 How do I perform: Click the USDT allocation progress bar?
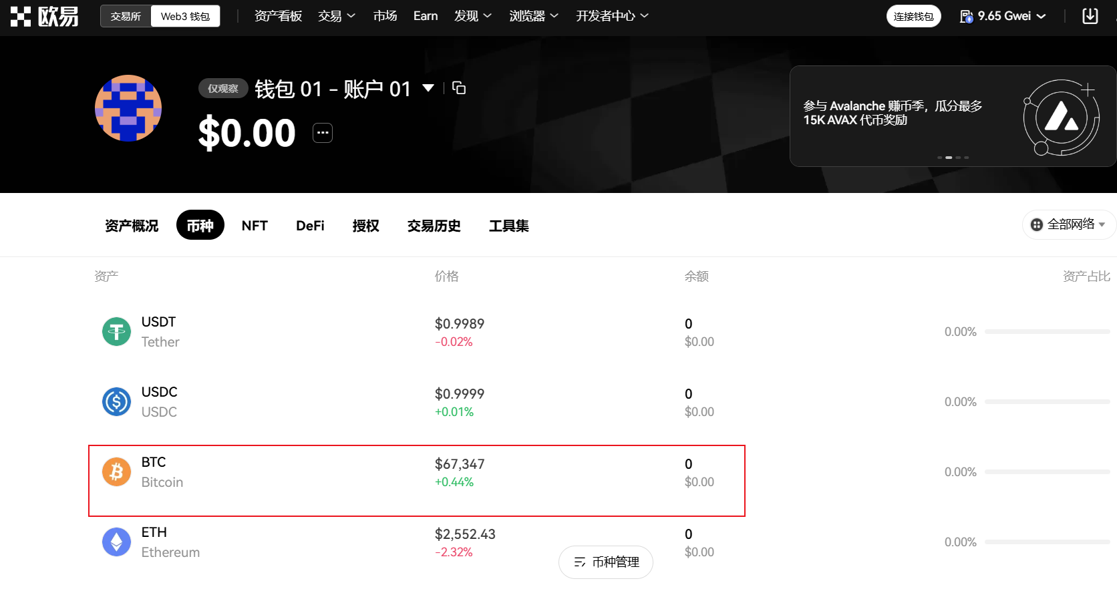click(x=1047, y=331)
